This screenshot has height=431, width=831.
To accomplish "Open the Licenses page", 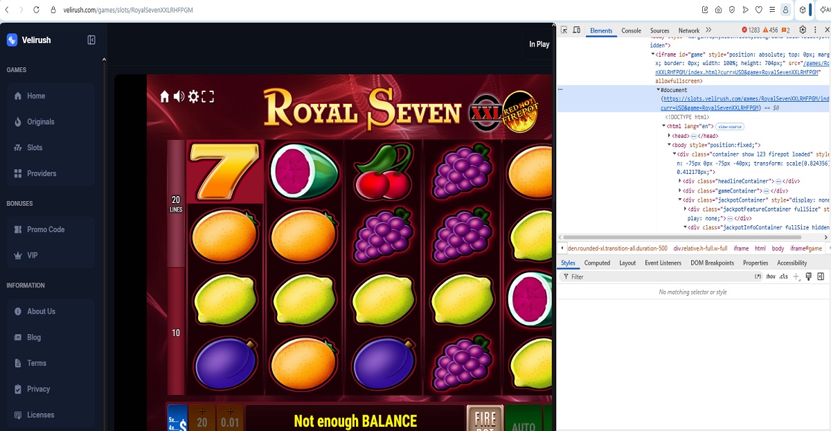I will [51, 415].
